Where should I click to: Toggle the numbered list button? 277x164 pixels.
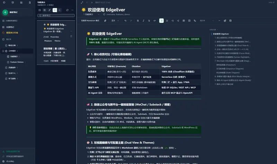coord(167,21)
